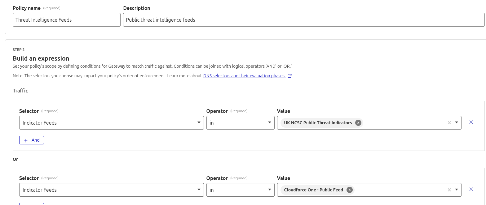Expand Value list arrow in second condition
This screenshot has height=205, width=486.
point(457,190)
